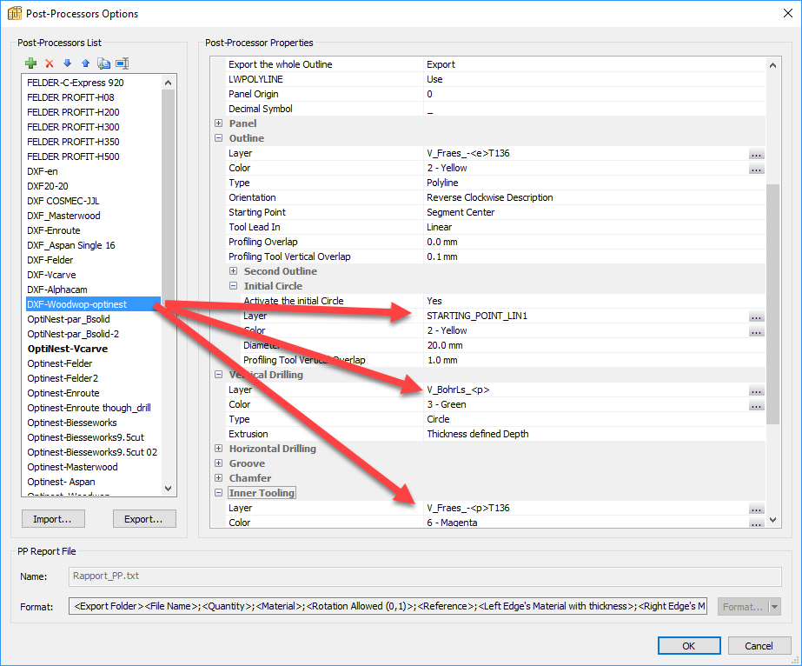The width and height of the screenshot is (802, 666).
Task: Open browse button for 3 - Green color
Action: coord(757,405)
